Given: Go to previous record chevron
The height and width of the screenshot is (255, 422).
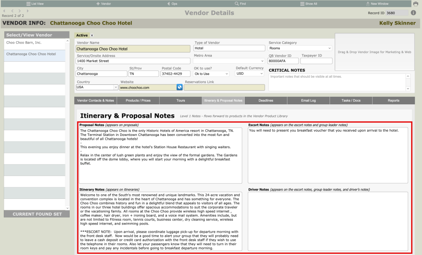Looking at the screenshot, I should [12, 11].
